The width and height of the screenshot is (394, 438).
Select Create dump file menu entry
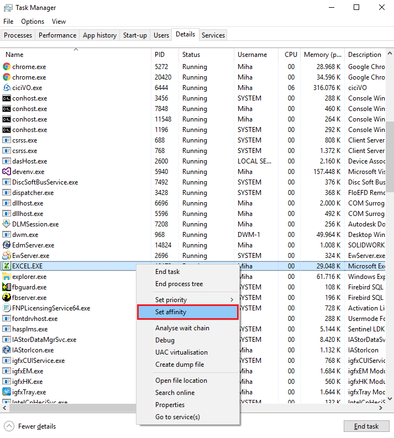click(180, 365)
